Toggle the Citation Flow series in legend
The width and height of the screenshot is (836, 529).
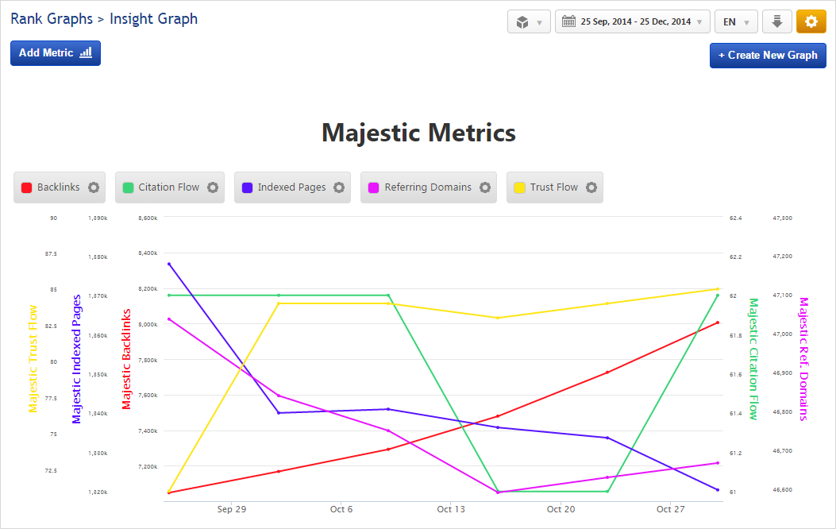(168, 187)
